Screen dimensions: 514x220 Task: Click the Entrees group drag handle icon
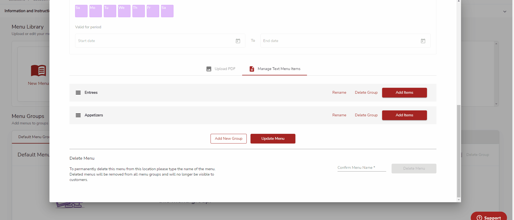[78, 93]
